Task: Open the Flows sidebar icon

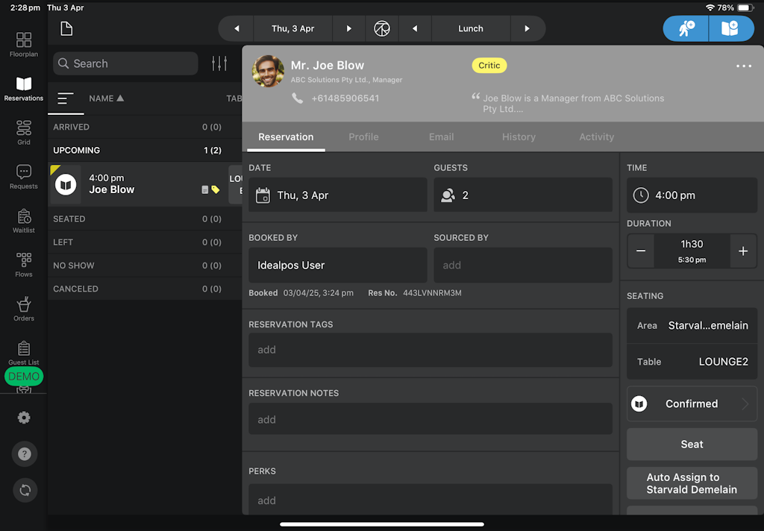Action: point(24,264)
